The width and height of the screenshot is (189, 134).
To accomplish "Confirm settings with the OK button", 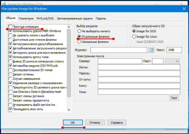I will (73, 123).
